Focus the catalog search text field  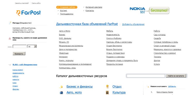coord(145,76)
